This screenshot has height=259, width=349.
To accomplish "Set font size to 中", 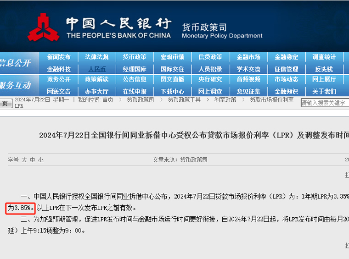I will click(x=33, y=160).
